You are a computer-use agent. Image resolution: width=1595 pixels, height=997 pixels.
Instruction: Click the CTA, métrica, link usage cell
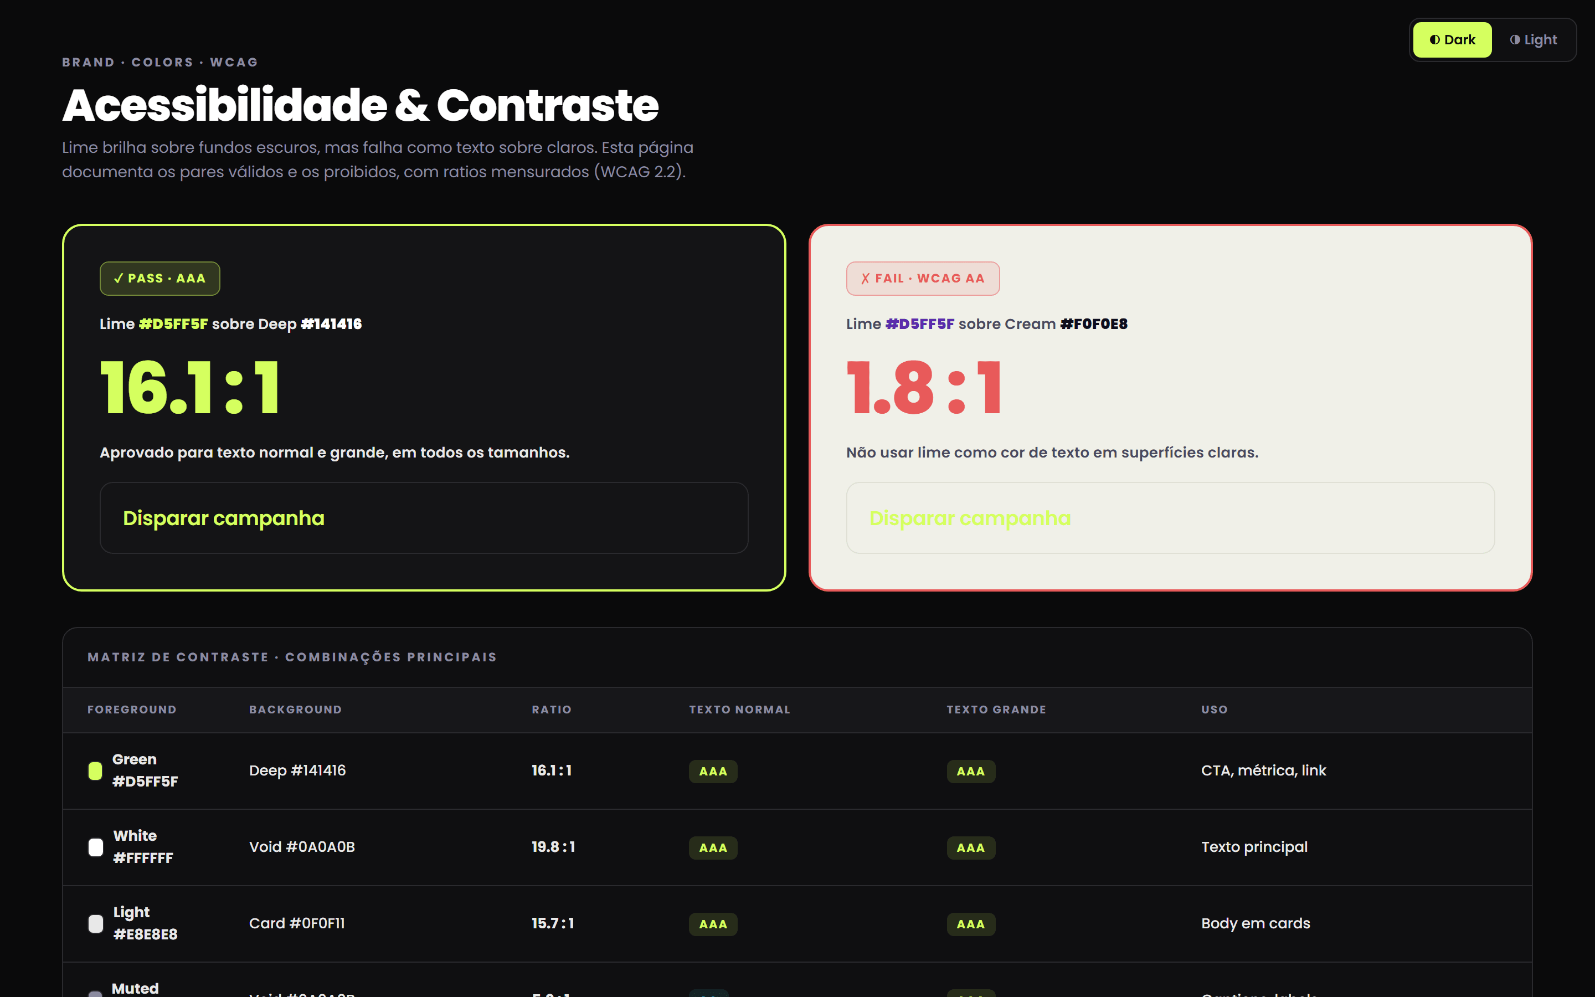(1263, 770)
